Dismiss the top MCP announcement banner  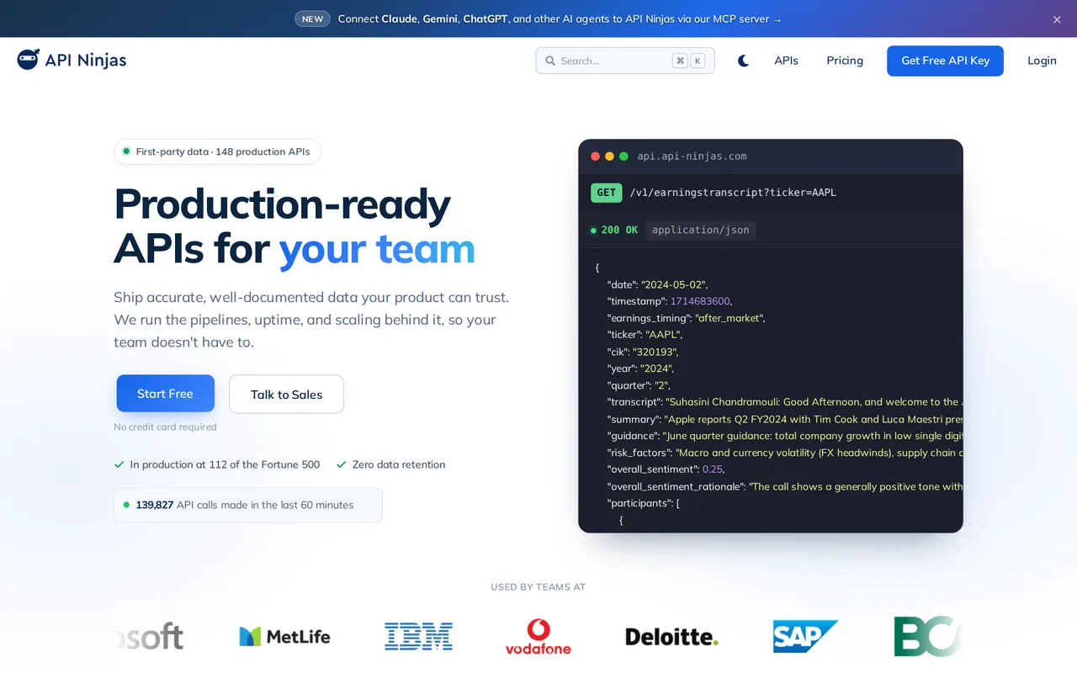(1057, 19)
